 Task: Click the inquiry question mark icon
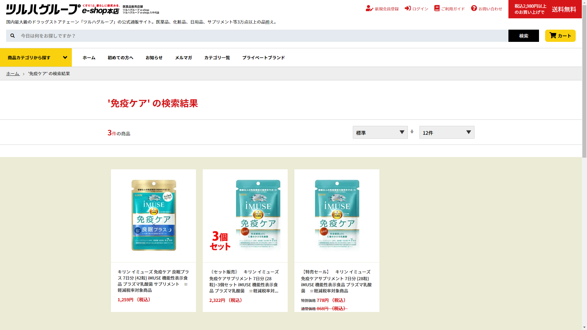coord(474,8)
